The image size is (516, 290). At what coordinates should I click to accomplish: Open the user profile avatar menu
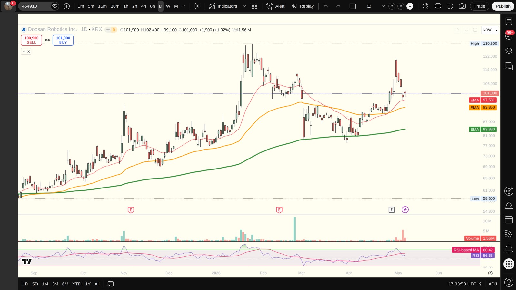8,6
